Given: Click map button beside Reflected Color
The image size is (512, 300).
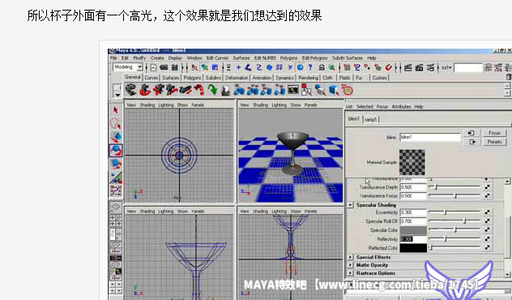Looking at the screenshot, I should (x=487, y=248).
